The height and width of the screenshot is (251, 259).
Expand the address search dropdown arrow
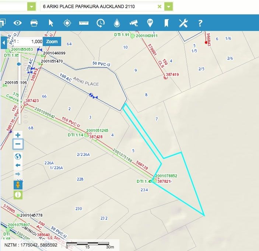coord(169,7)
